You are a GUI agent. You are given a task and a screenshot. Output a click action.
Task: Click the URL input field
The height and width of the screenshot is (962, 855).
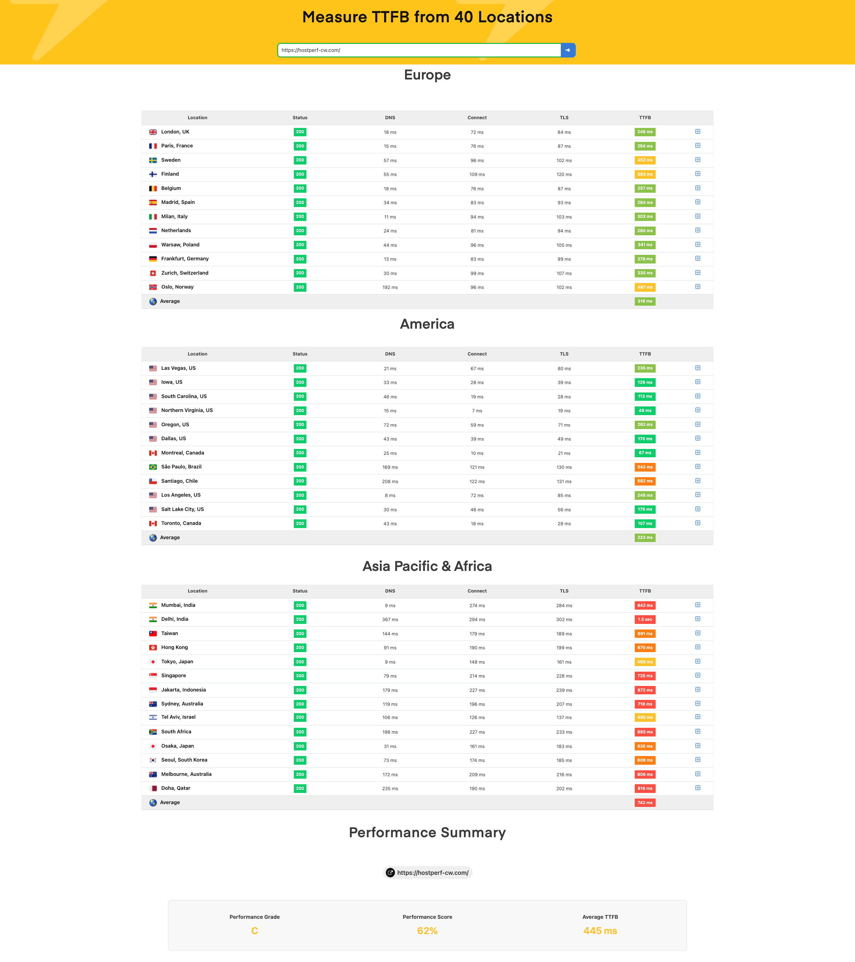pyautogui.click(x=419, y=50)
